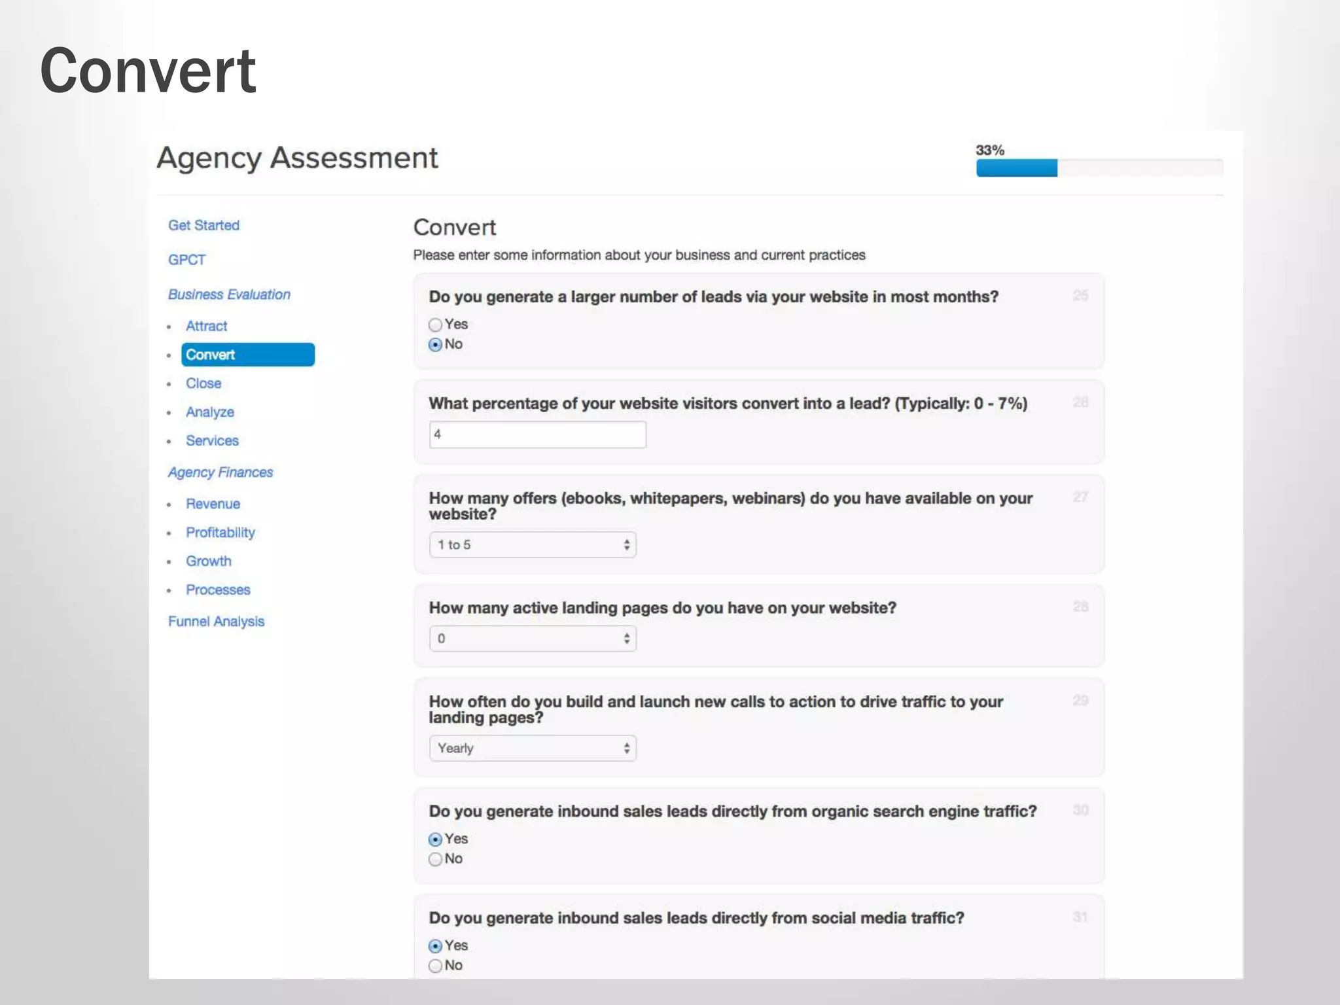Image resolution: width=1340 pixels, height=1005 pixels.
Task: Select Yes for website leads question
Action: pos(435,325)
